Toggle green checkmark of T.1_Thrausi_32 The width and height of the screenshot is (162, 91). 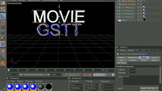pyautogui.click(x=142, y=7)
